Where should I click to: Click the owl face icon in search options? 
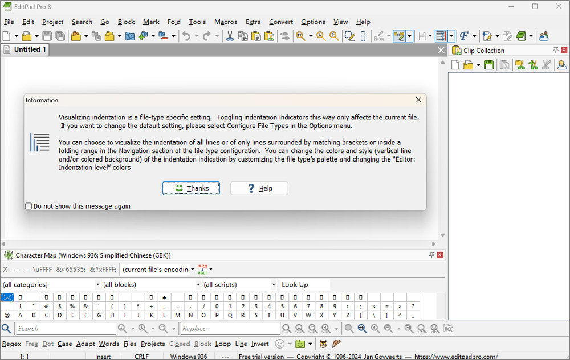click(323, 344)
